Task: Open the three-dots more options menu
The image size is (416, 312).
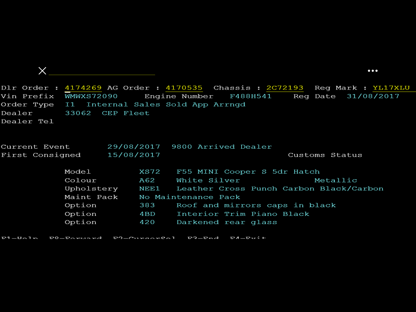Action: point(372,71)
